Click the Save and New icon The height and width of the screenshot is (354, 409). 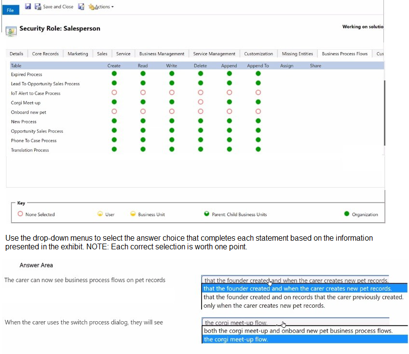coord(81,7)
